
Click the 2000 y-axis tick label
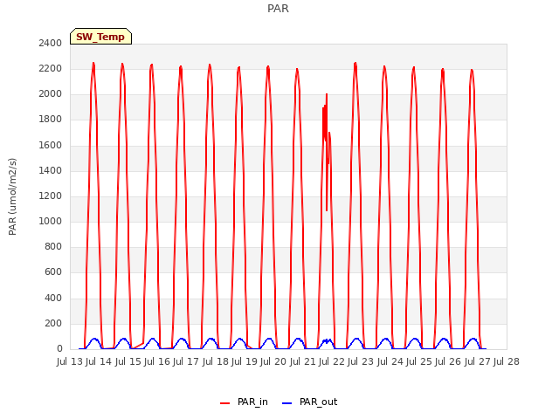51,94
